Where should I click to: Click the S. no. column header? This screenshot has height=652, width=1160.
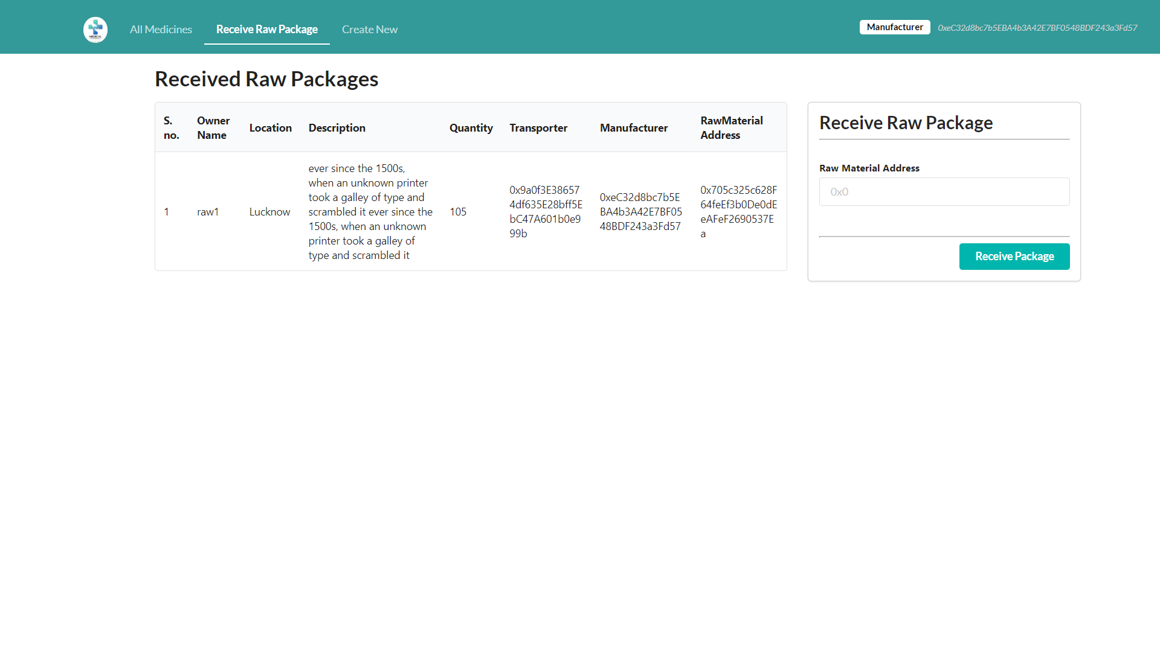tap(172, 127)
